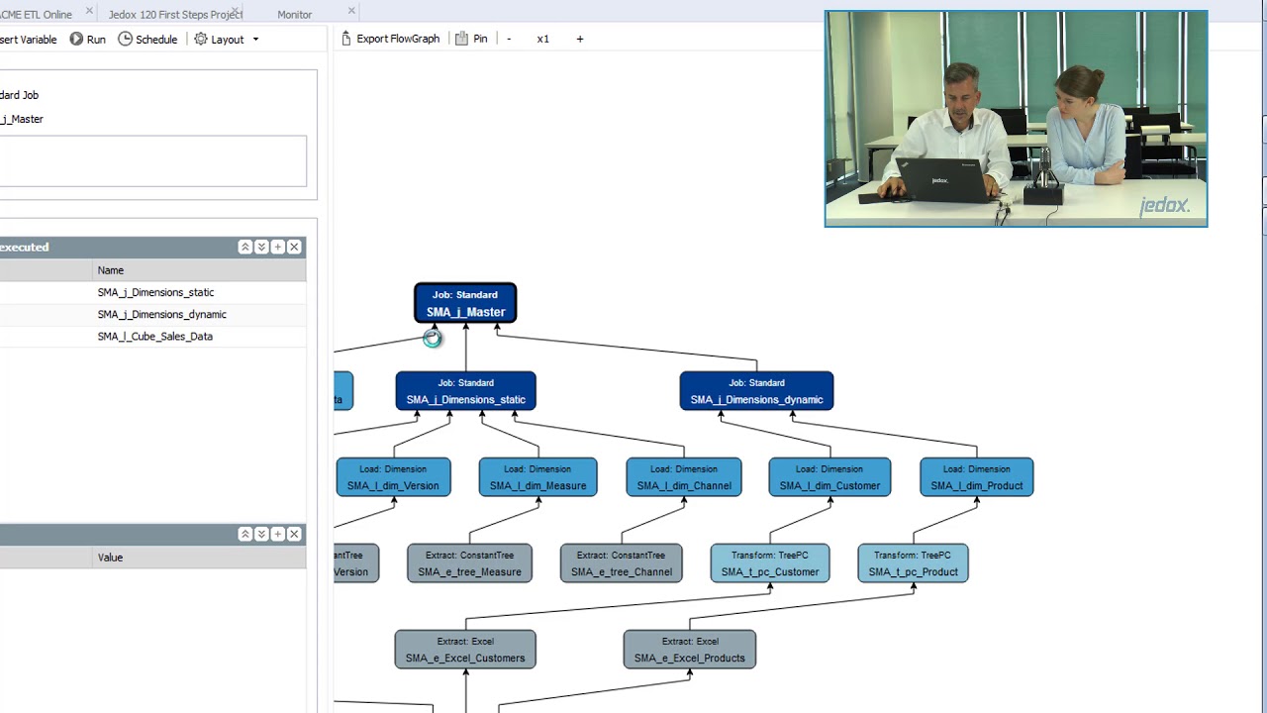1267x713 pixels.
Task: Close the Jedox 120 First Steps Project tab
Action: click(237, 11)
